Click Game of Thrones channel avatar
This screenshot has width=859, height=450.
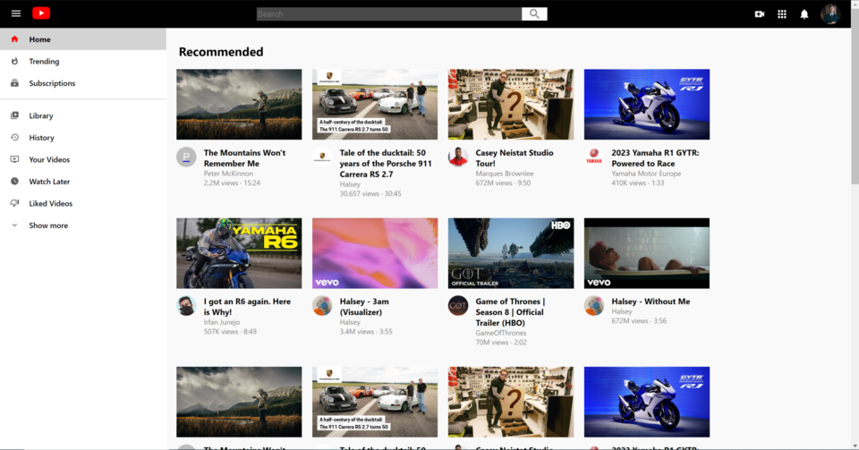coord(457,305)
